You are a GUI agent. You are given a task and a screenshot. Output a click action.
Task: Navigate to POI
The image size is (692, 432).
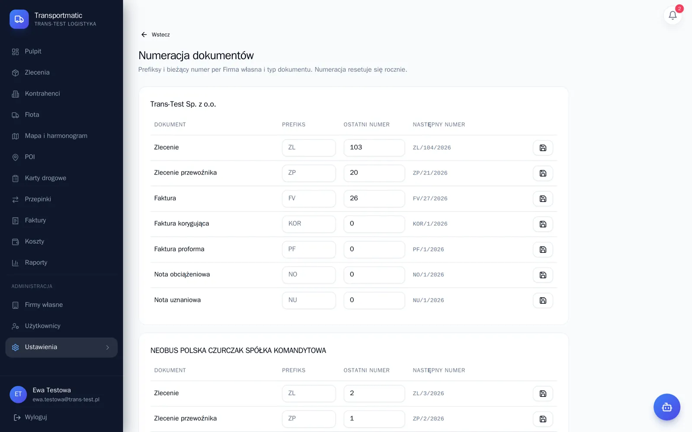coord(61,157)
